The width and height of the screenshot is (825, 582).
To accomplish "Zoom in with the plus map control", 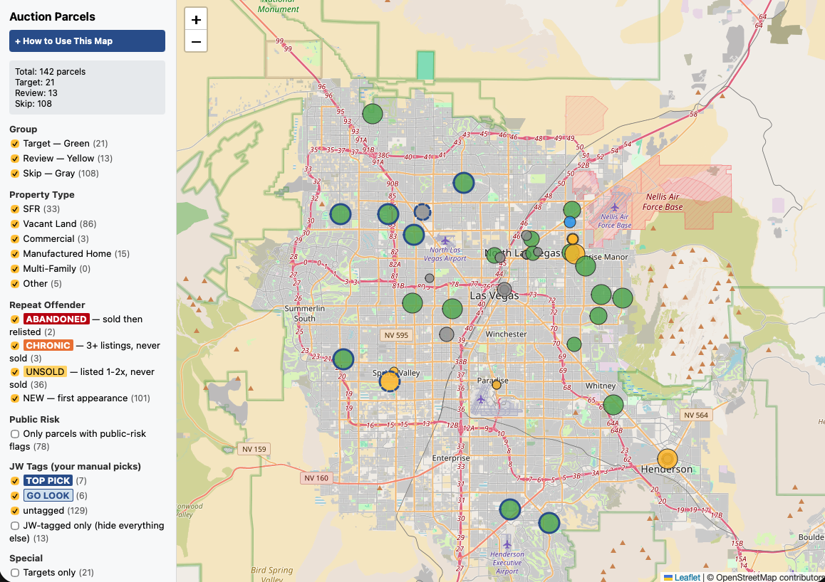I will [x=196, y=20].
